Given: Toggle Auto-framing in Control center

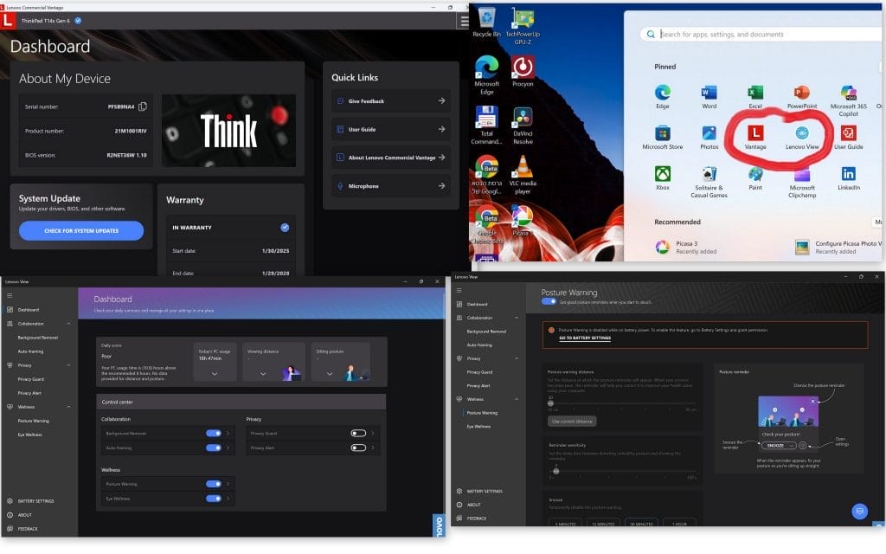Looking at the screenshot, I should 214,448.
